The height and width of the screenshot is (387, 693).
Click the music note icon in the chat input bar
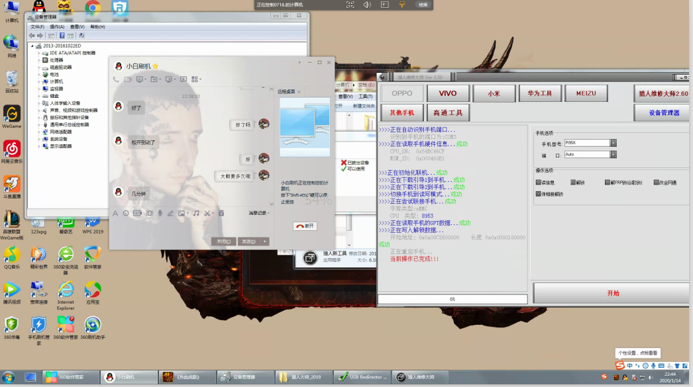pyautogui.click(x=196, y=214)
